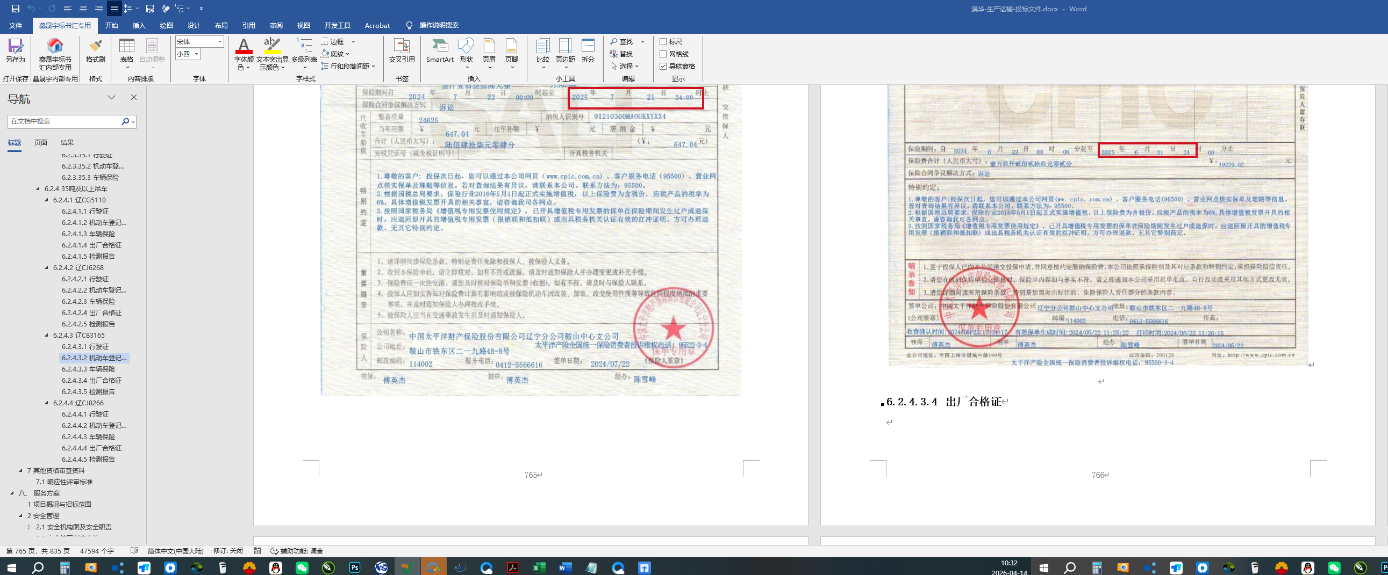Click the page count 第 765 页 in status bar
1388x575 pixels.
tap(38, 551)
